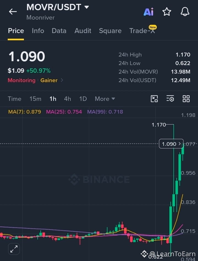Tap the large 1.090 price headline
This screenshot has height=261, width=198.
coord(27,56)
